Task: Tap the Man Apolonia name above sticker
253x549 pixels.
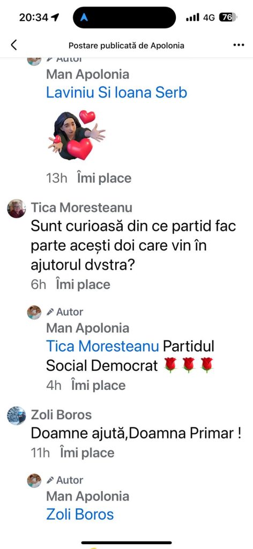Action: [87, 74]
